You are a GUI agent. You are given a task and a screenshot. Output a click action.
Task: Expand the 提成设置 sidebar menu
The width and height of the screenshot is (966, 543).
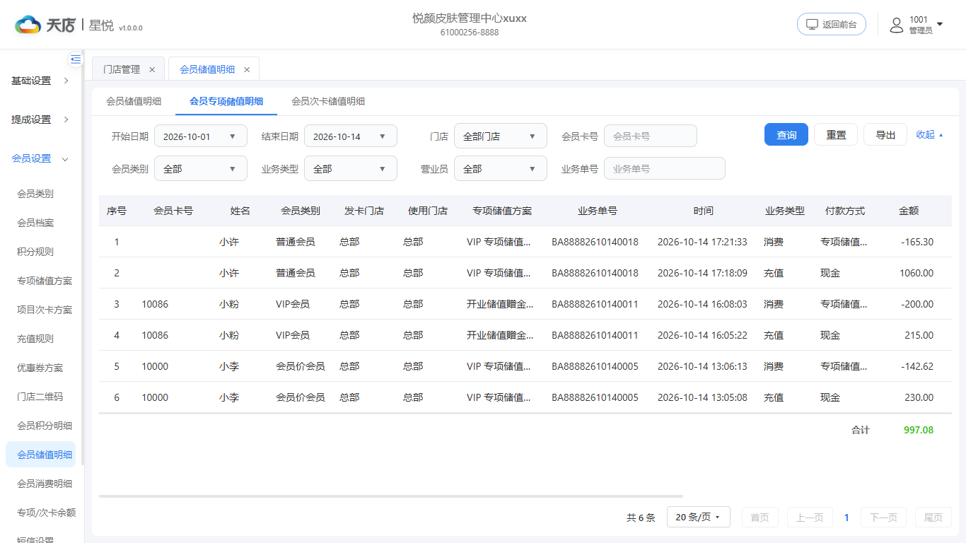(x=41, y=119)
